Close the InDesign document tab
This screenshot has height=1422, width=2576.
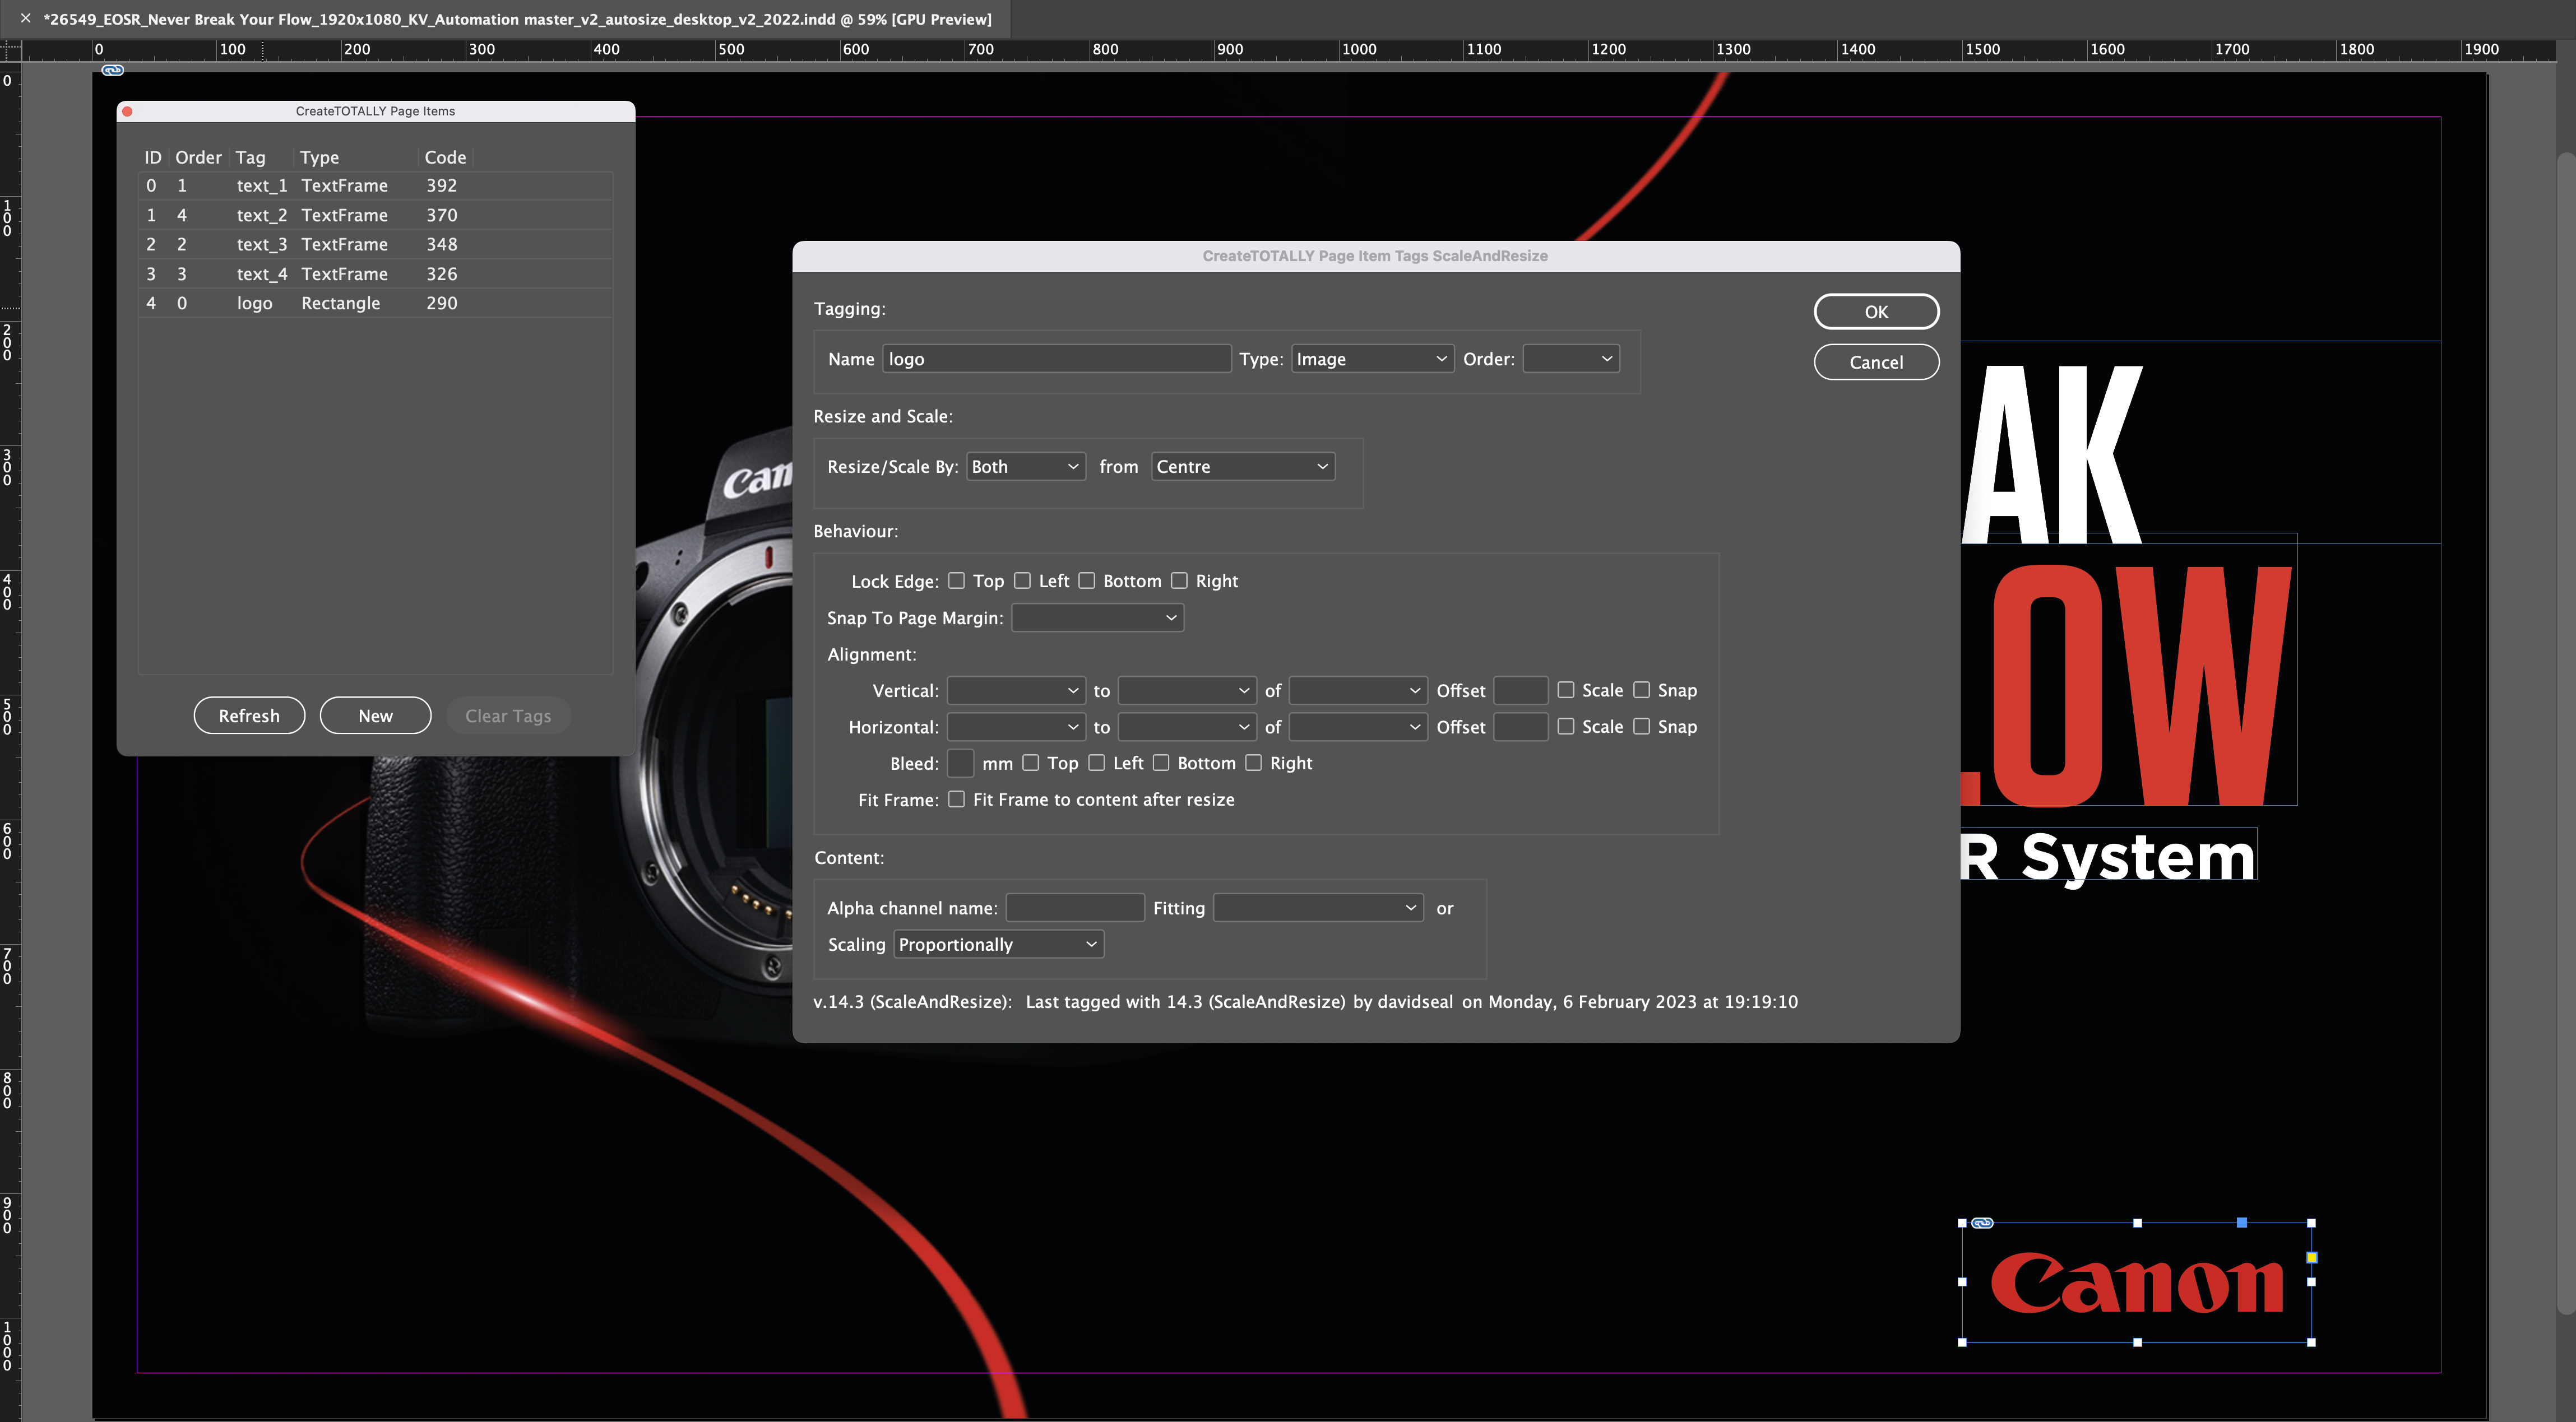coord(25,18)
